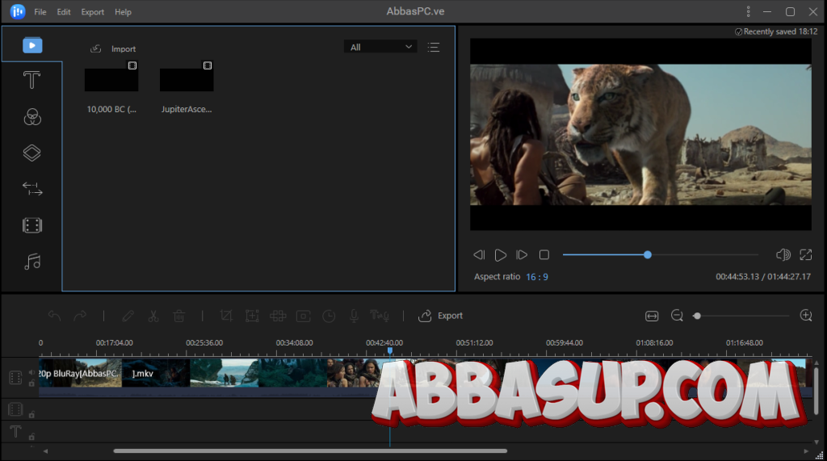
Task: Click the Delete trash icon
Action: 178,316
